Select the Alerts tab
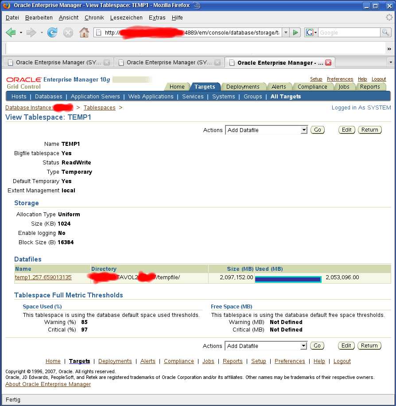 (279, 87)
